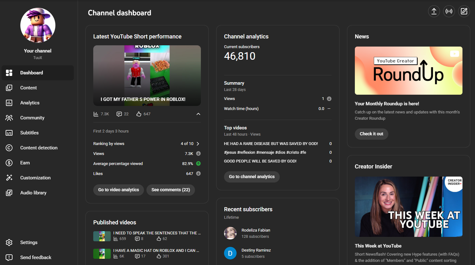Click the Community people icon

9,118
